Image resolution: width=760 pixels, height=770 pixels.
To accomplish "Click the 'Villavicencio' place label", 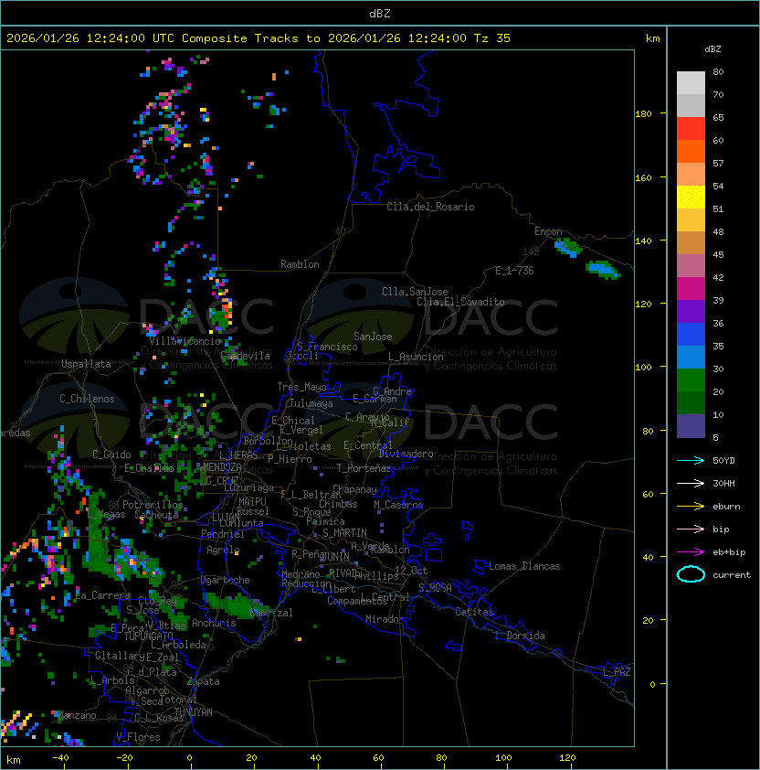I will tap(185, 341).
